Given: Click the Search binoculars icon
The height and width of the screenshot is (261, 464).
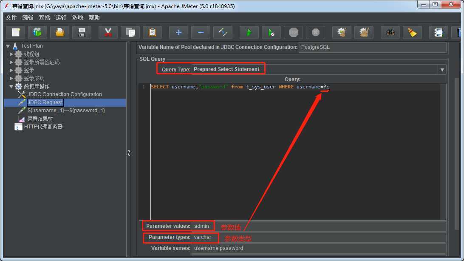Looking at the screenshot, I should click(x=390, y=32).
